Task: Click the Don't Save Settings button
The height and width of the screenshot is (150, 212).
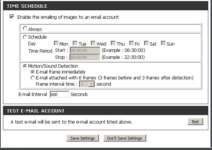Action: [125, 138]
